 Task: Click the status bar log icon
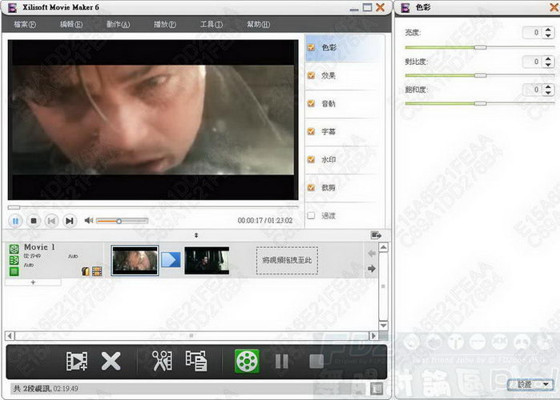pos(377,388)
